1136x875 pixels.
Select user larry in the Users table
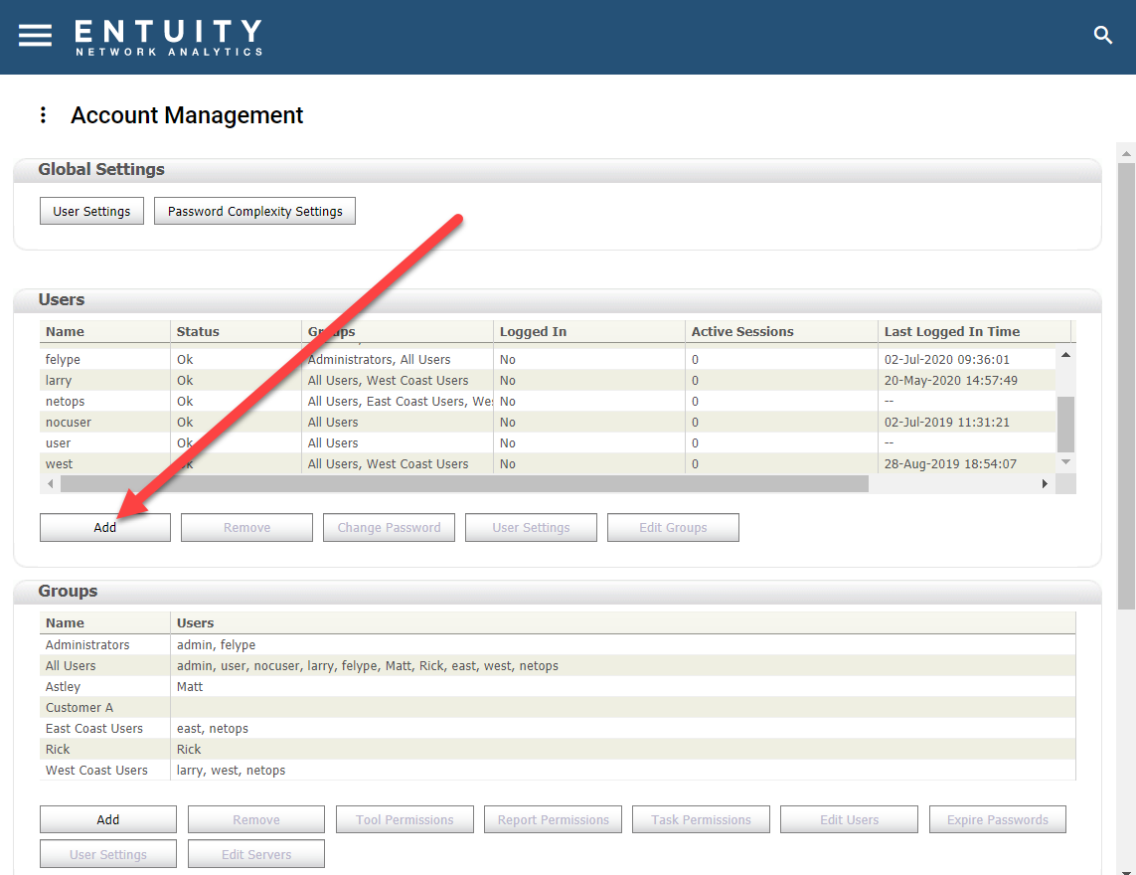pos(548,381)
